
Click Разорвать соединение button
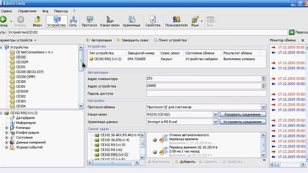click(243, 114)
